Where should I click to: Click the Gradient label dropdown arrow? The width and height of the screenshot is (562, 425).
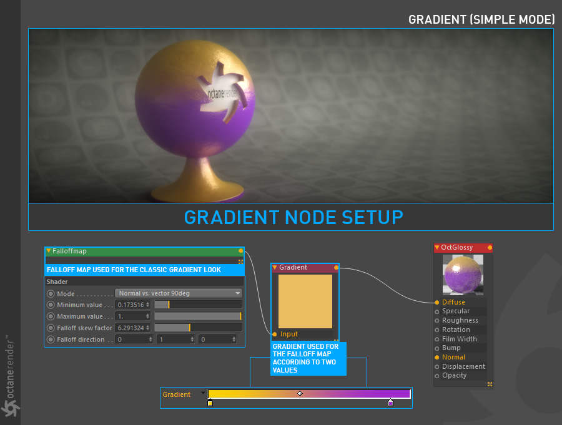pyautogui.click(x=203, y=393)
